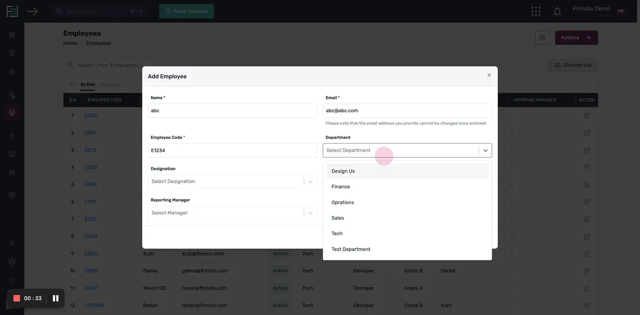Image resolution: width=640 pixels, height=315 pixels.
Task: Open employee code E002 link
Action: tap(91, 115)
